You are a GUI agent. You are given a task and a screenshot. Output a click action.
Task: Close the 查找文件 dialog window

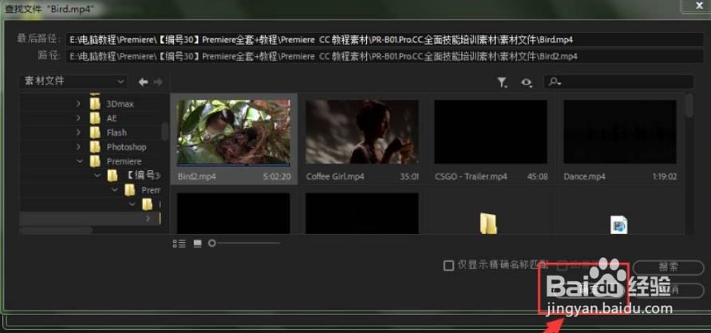tap(701, 5)
